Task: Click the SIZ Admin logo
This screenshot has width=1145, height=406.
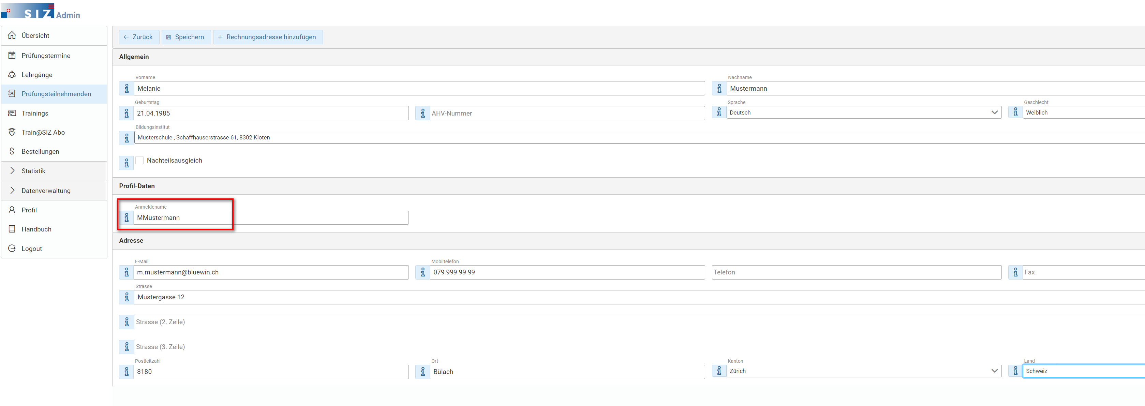Action: [41, 11]
